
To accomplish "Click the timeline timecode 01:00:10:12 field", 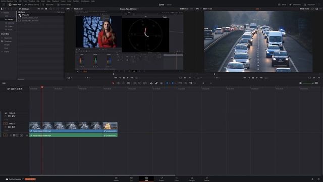I will 15,89.
